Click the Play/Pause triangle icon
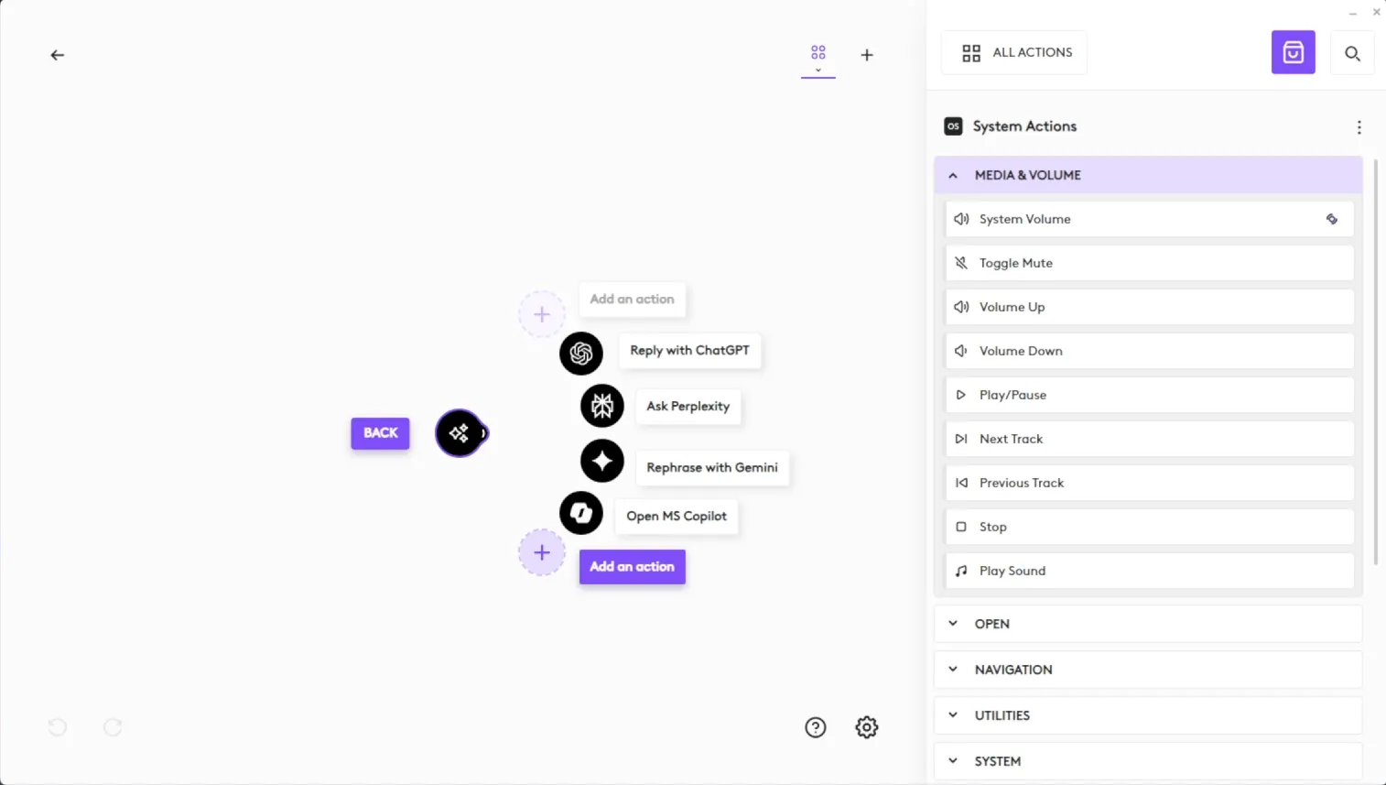 (961, 395)
